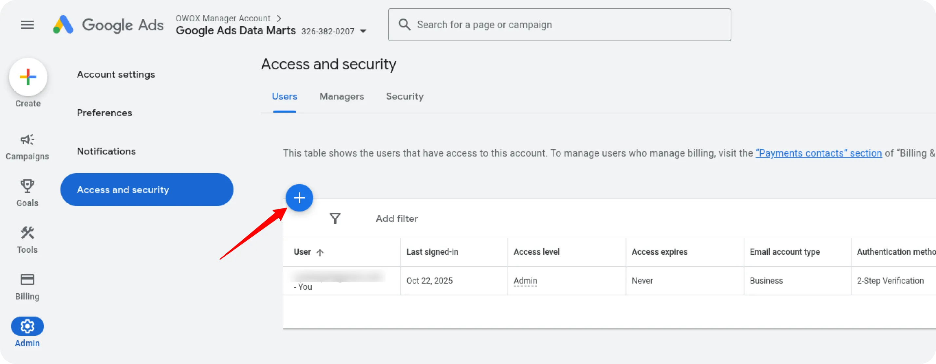This screenshot has height=364, width=936.
Task: Click the blue add user button
Action: [299, 198]
